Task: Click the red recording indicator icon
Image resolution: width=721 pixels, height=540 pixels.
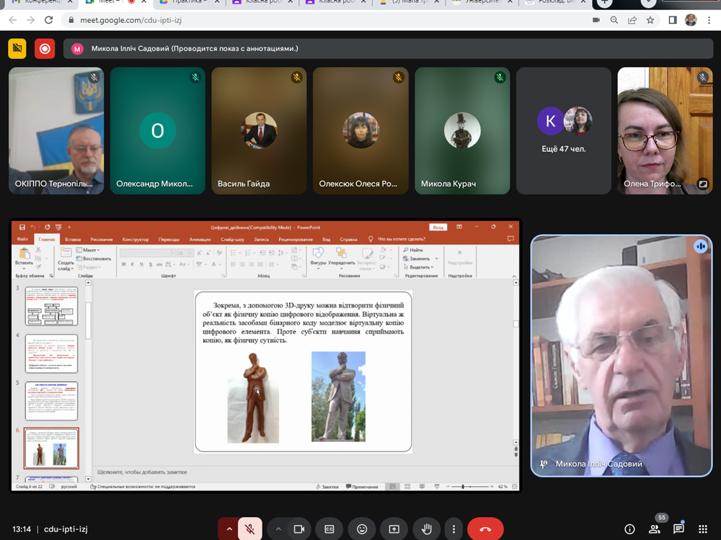Action: coord(45,48)
